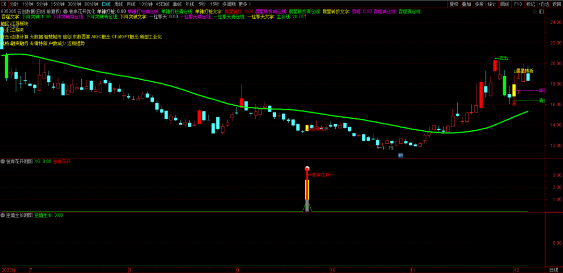This screenshot has width=563, height=273.
Task: Click the 返回 back button
Action: click(557, 4)
